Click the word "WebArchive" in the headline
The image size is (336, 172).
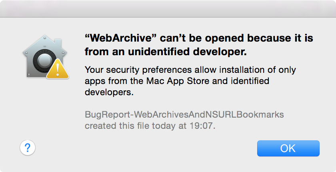coord(121,38)
